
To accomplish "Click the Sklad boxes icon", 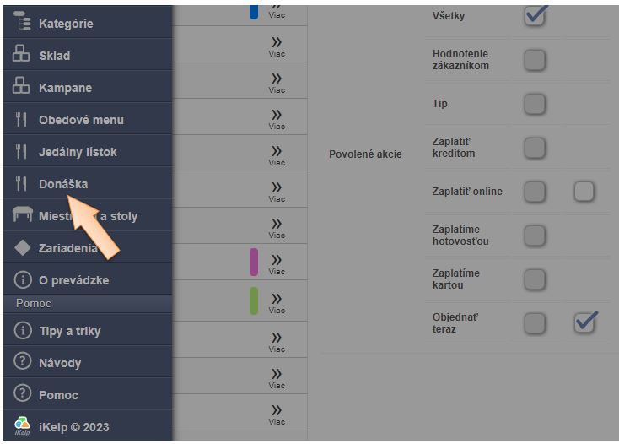I will (x=22, y=55).
